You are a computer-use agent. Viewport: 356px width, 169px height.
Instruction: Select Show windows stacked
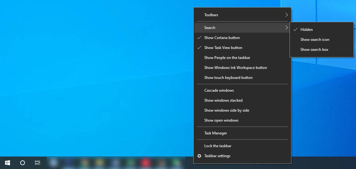[223, 100]
